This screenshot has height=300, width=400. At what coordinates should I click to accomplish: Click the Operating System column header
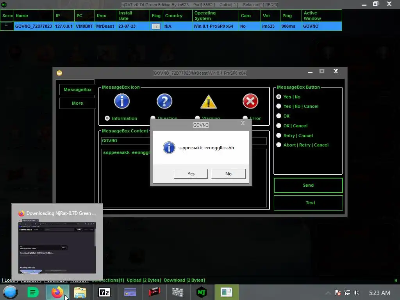216,16
